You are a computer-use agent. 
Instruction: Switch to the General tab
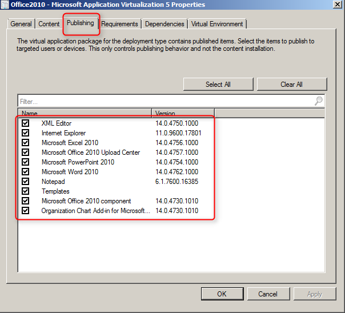point(21,24)
